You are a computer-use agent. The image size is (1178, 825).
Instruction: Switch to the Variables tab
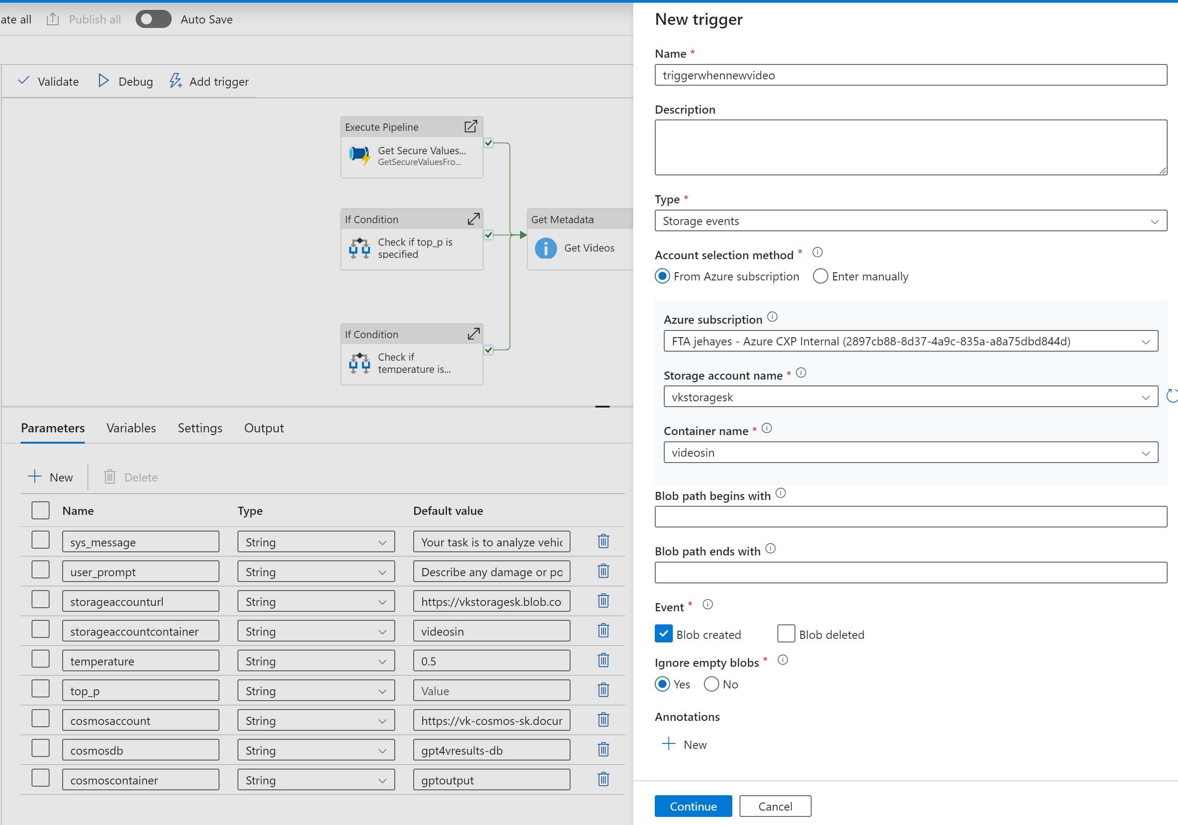(131, 428)
